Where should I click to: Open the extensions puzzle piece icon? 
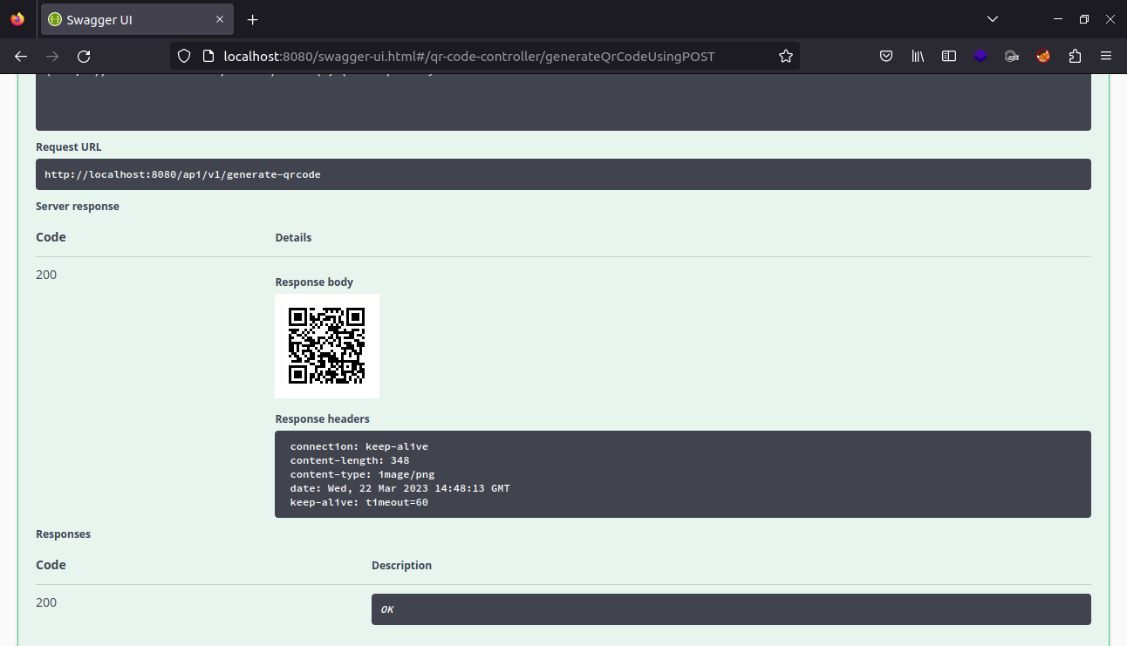(1075, 56)
